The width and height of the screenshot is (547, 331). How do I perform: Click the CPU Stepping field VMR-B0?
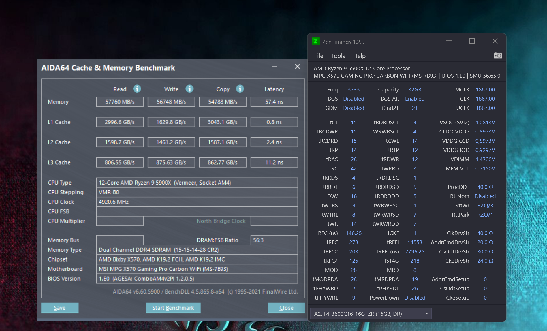click(197, 192)
